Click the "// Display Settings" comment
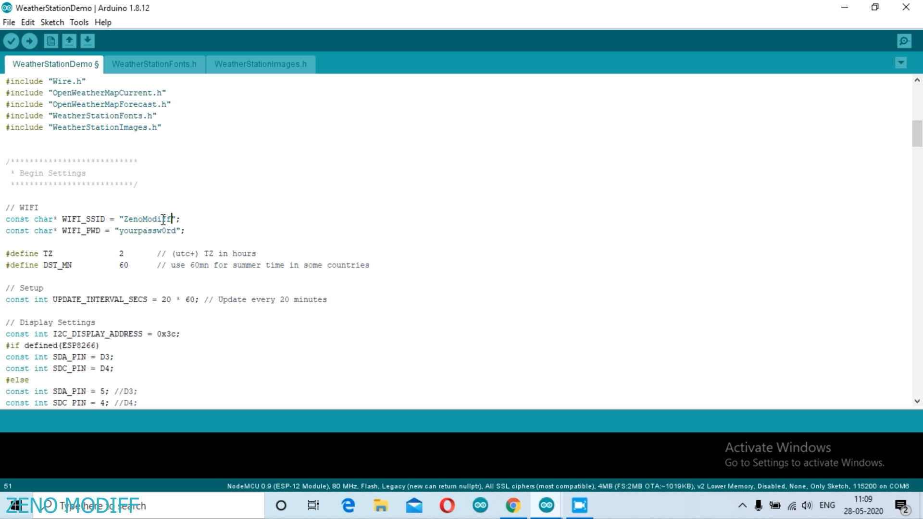 click(50, 322)
